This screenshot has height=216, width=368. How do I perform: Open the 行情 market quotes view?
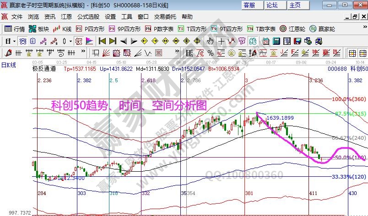coord(15,29)
